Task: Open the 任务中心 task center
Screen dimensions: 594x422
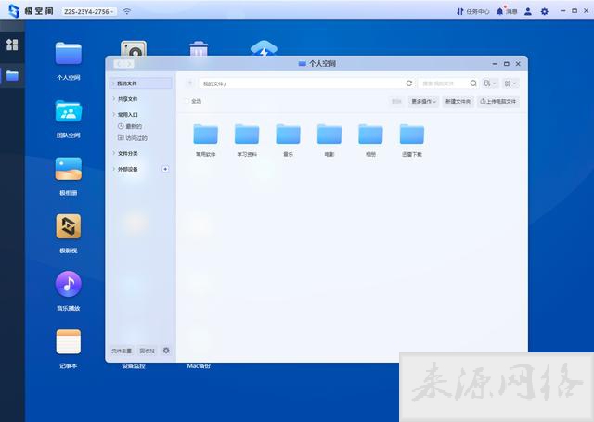Action: point(472,11)
